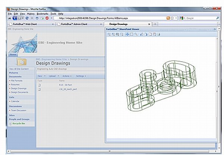
Task: Expand the Actions dropdown menu
Action: 67,76
